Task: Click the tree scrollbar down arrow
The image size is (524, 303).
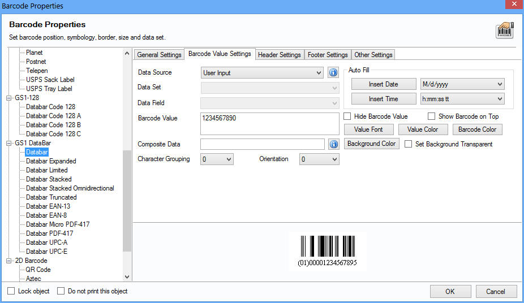Action: pos(127,276)
